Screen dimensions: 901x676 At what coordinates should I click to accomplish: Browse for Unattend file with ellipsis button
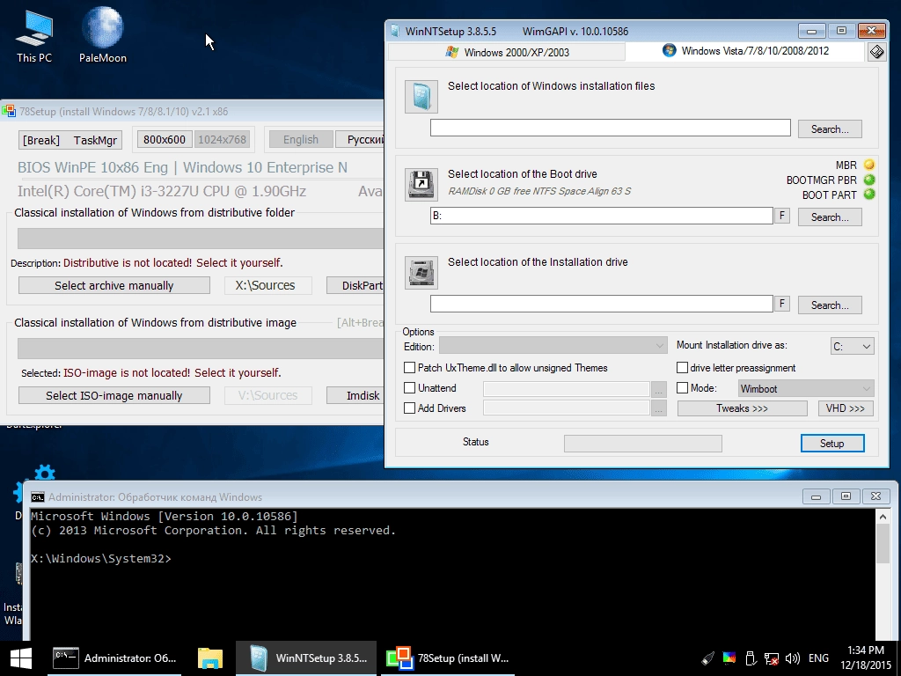(658, 389)
